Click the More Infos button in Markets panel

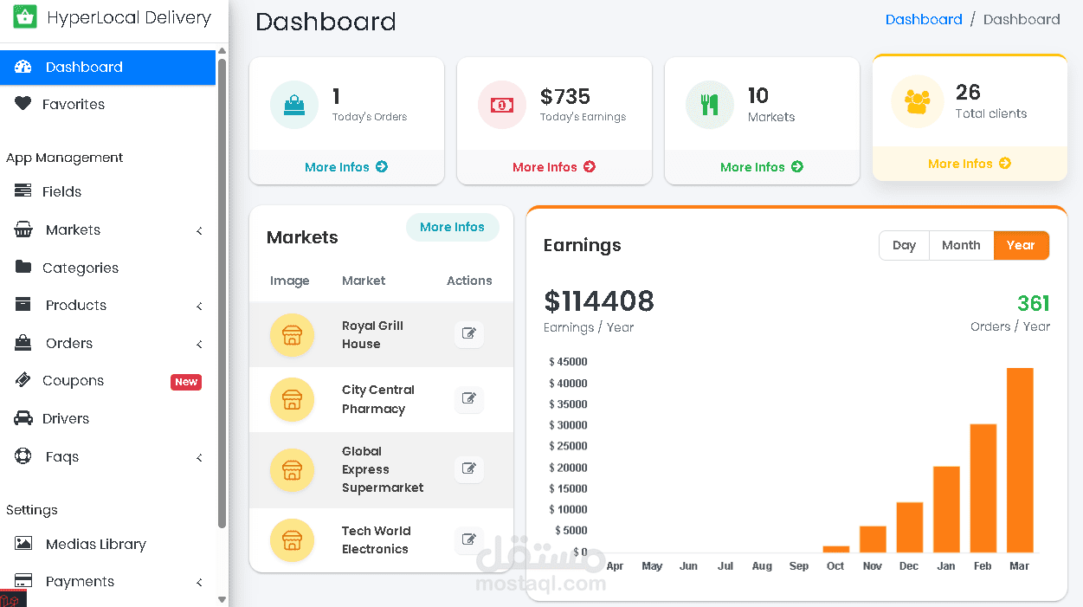(453, 227)
